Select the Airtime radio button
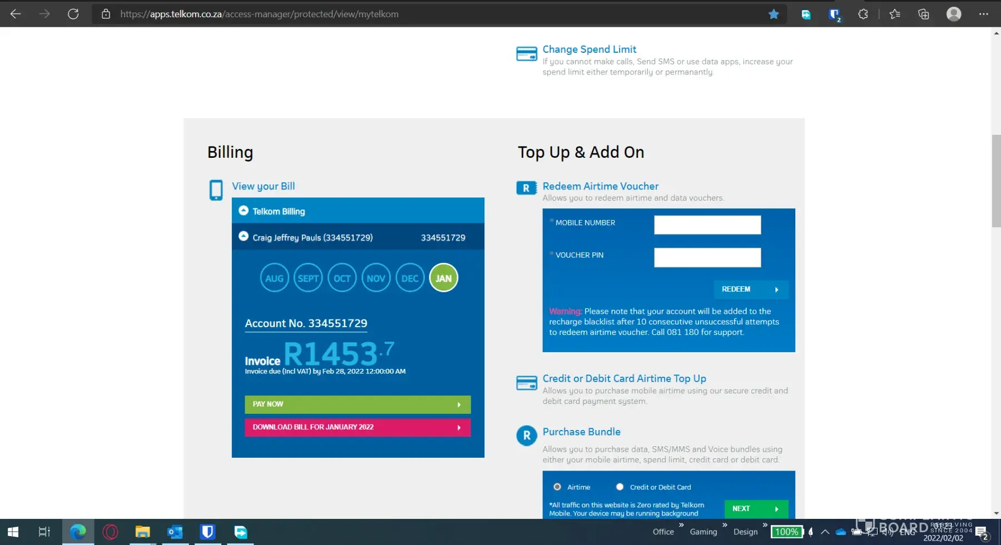This screenshot has width=1001, height=545. (557, 487)
